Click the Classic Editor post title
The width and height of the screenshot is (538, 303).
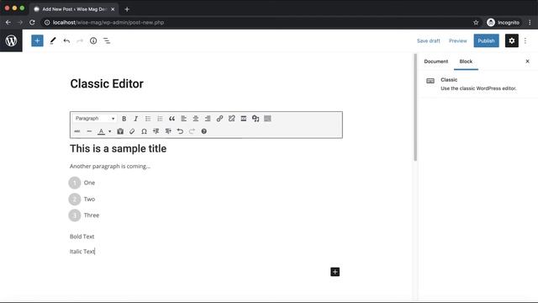tap(107, 84)
